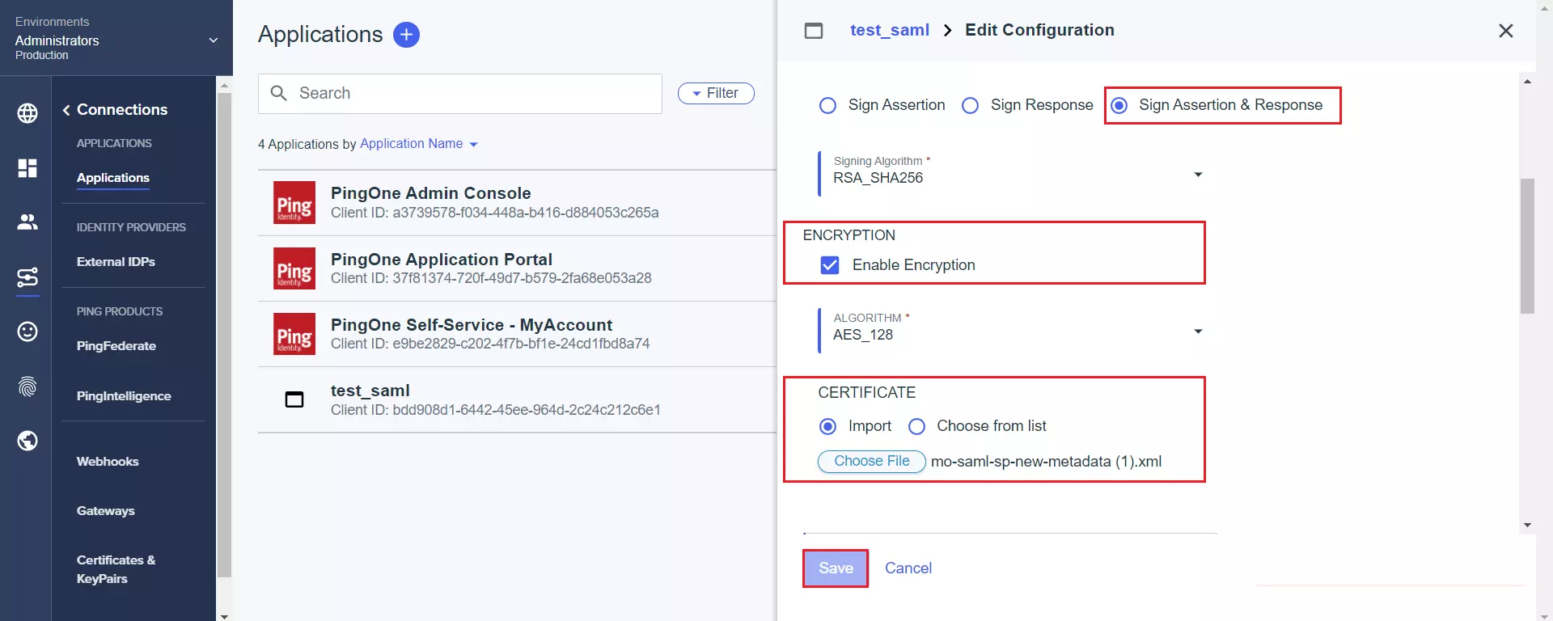Select the Sign Response radio button
1553x621 pixels.
coord(970,106)
